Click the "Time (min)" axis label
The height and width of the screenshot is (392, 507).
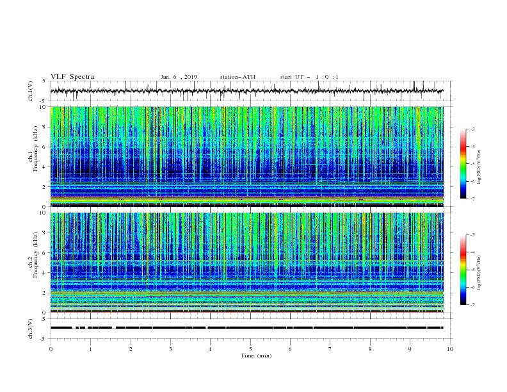tap(256, 355)
